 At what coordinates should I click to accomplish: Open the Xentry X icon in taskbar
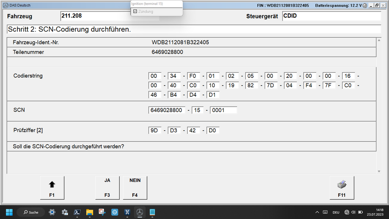[127, 212]
